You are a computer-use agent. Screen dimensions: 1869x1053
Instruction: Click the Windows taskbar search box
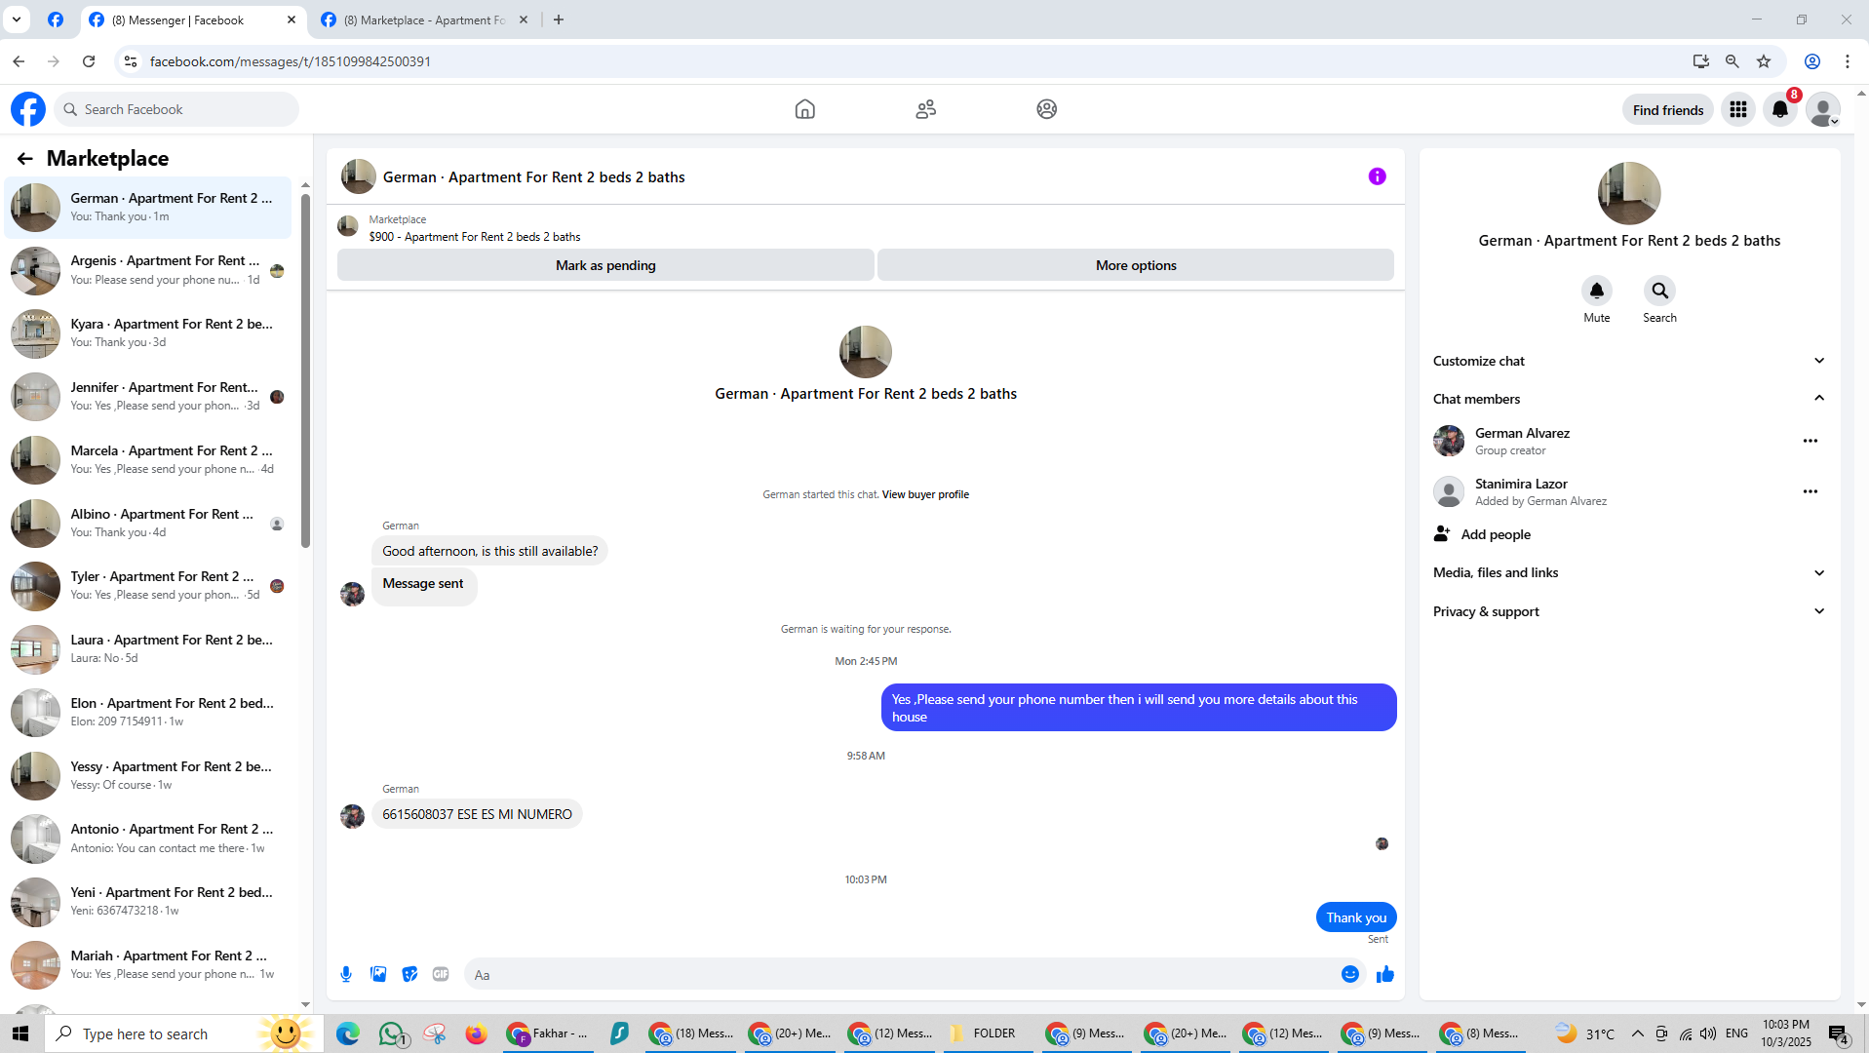coord(184,1033)
